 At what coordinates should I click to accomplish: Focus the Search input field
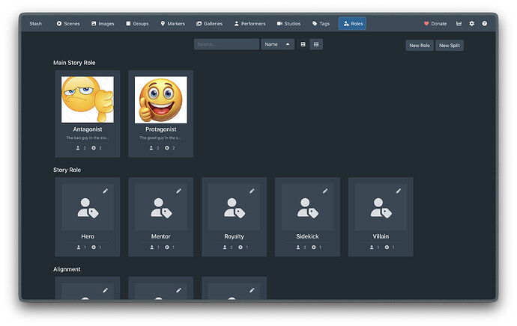(x=226, y=44)
